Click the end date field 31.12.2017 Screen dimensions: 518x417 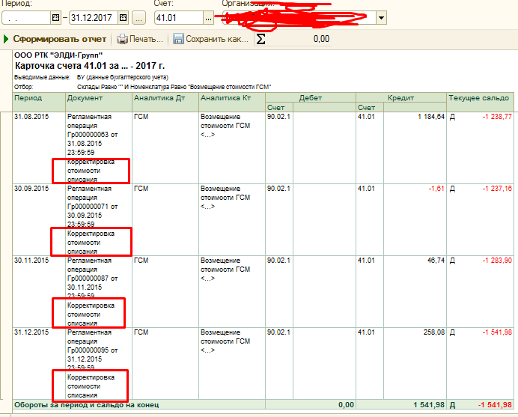tap(94, 17)
